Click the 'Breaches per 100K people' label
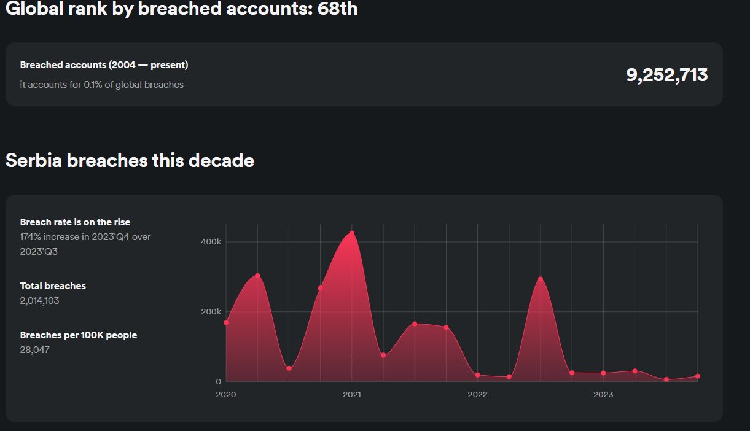This screenshot has width=750, height=431. coord(79,335)
